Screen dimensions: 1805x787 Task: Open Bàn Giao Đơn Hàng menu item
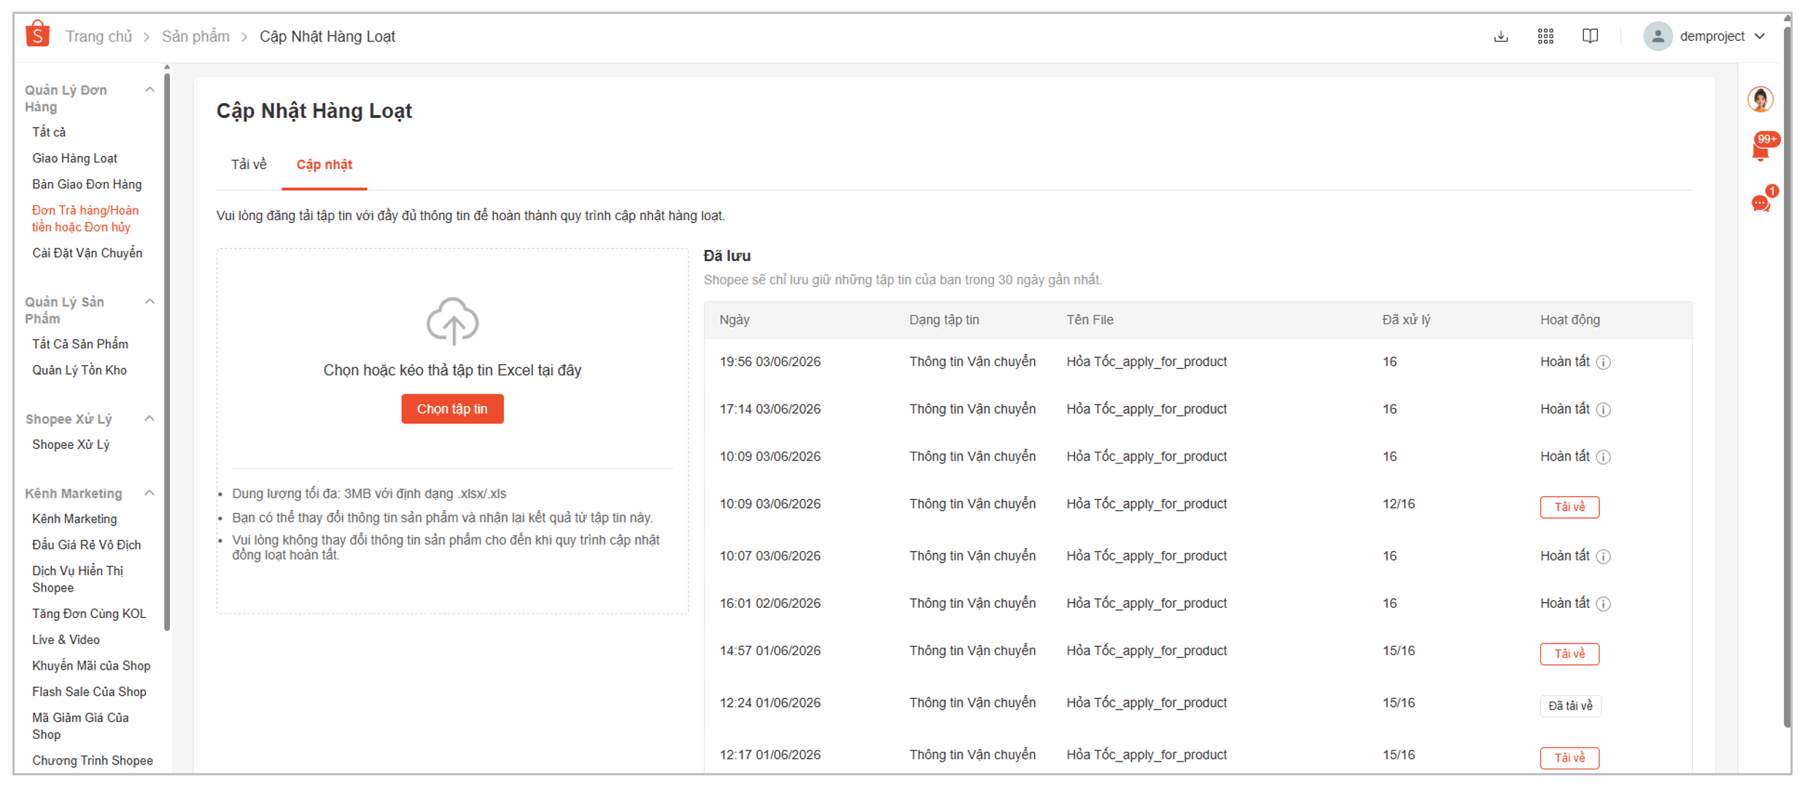[87, 184]
